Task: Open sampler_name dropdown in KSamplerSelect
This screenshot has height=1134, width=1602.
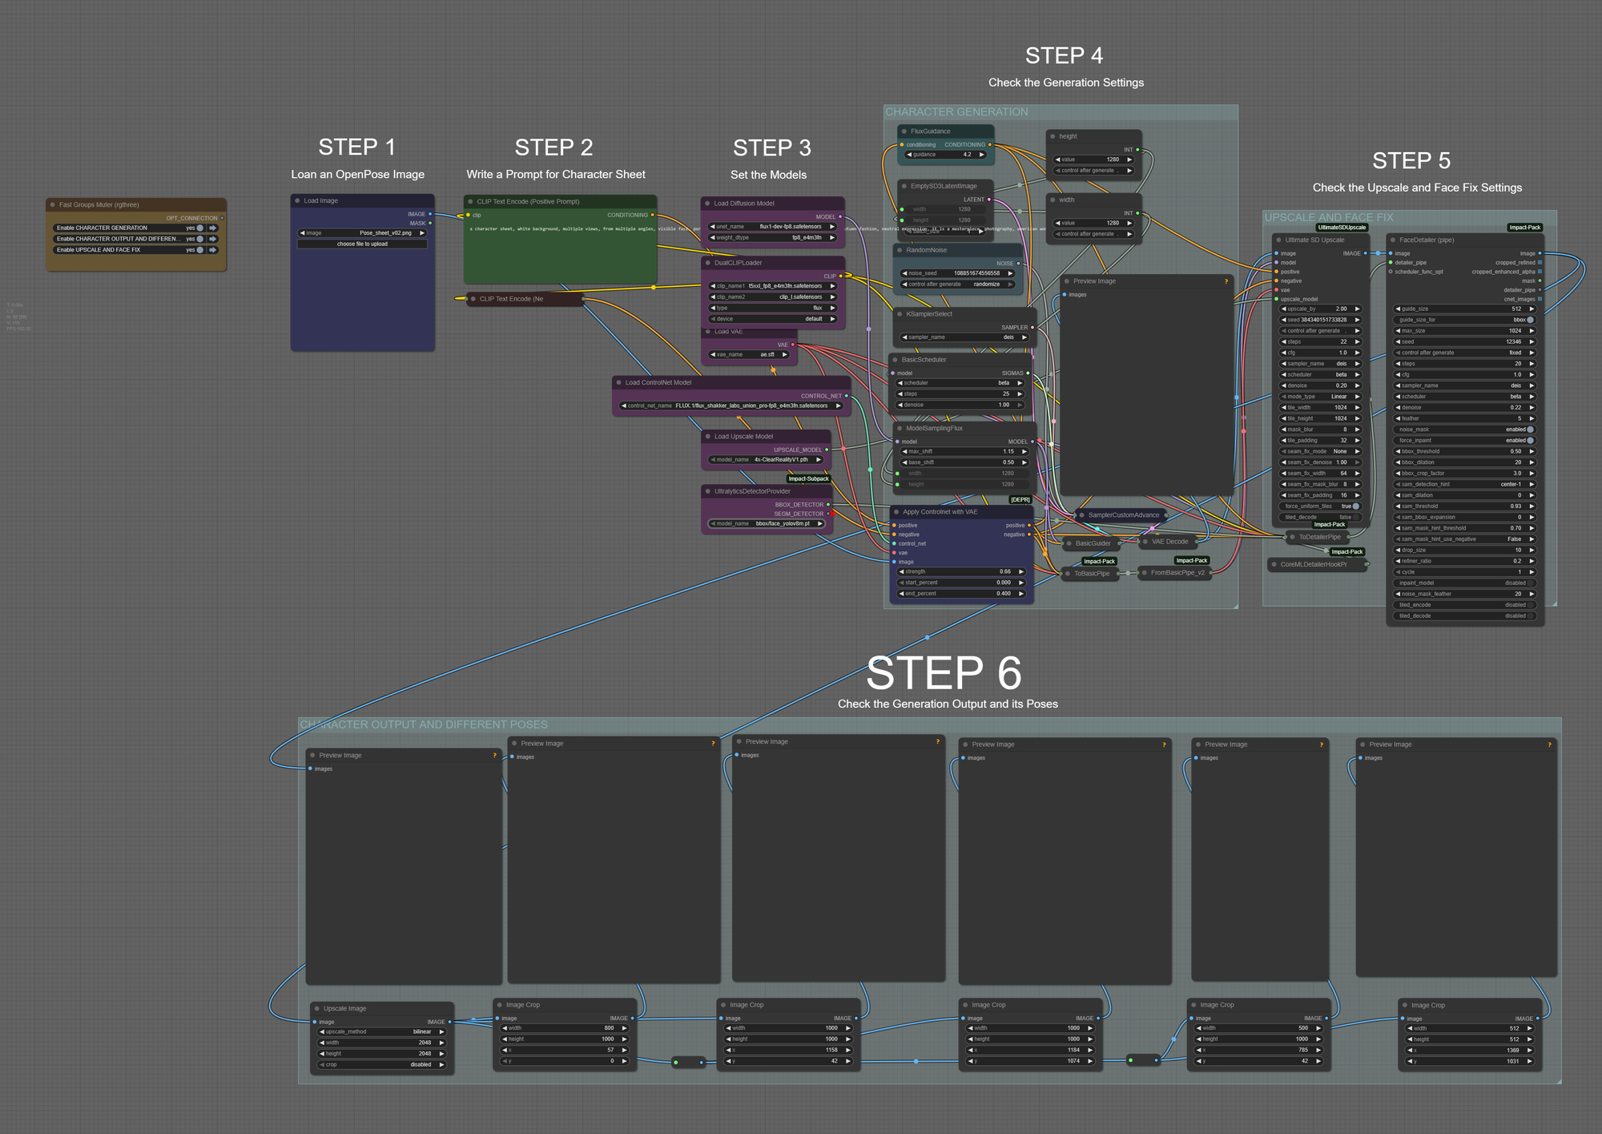Action: point(964,337)
